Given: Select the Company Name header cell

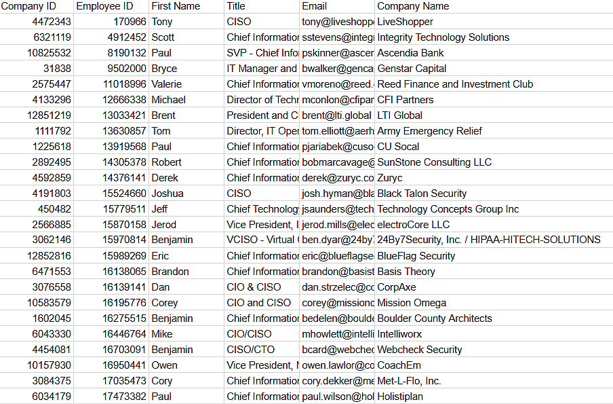Looking at the screenshot, I should tap(413, 6).
